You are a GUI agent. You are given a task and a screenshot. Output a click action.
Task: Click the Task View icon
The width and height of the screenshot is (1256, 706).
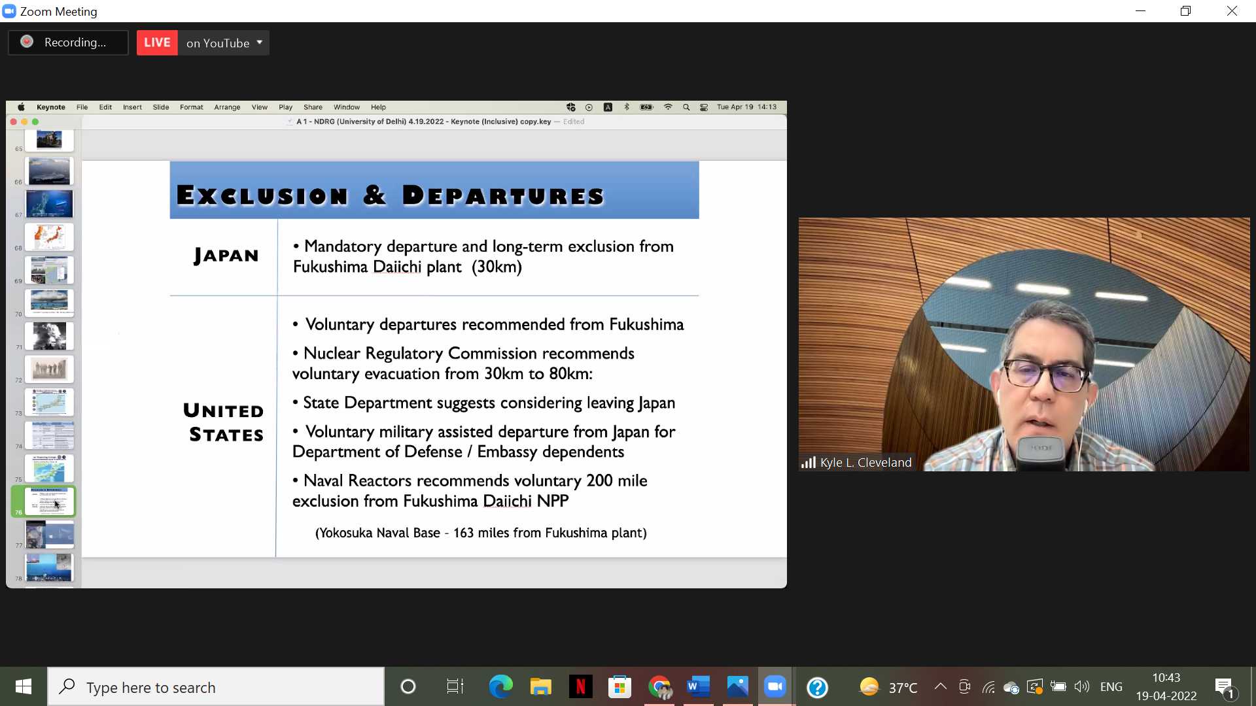(x=455, y=687)
